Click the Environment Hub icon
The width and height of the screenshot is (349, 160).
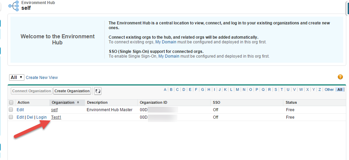[14, 5]
